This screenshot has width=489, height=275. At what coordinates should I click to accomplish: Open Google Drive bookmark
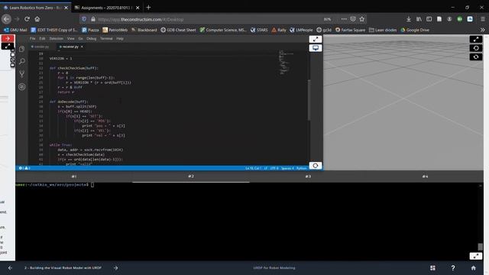click(x=415, y=30)
